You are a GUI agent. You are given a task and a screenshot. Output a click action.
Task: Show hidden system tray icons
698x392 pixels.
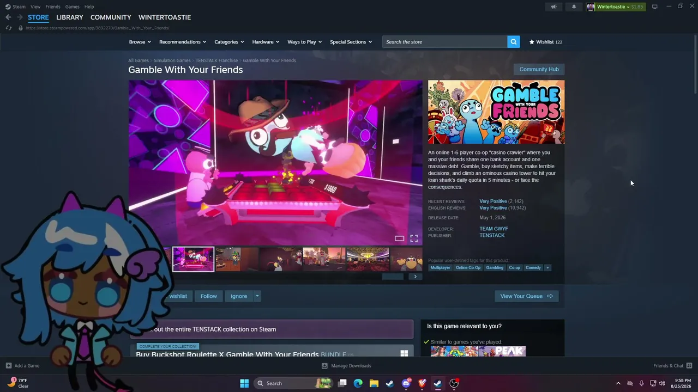click(618, 383)
